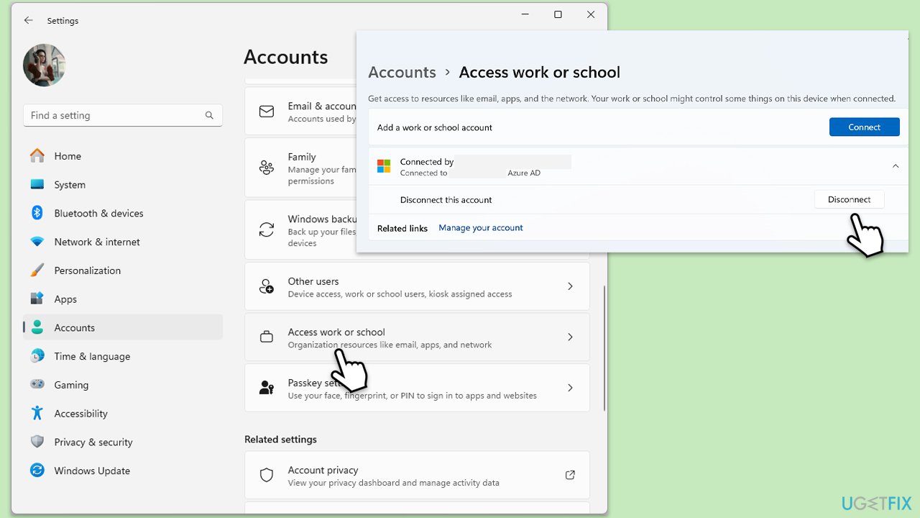The width and height of the screenshot is (920, 518).
Task: Click the Bluetooth & devices icon
Action: click(37, 213)
